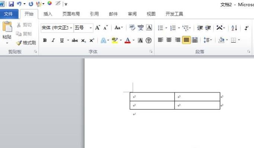Toggle Superscript formatting

pyautogui.click(x=92, y=40)
